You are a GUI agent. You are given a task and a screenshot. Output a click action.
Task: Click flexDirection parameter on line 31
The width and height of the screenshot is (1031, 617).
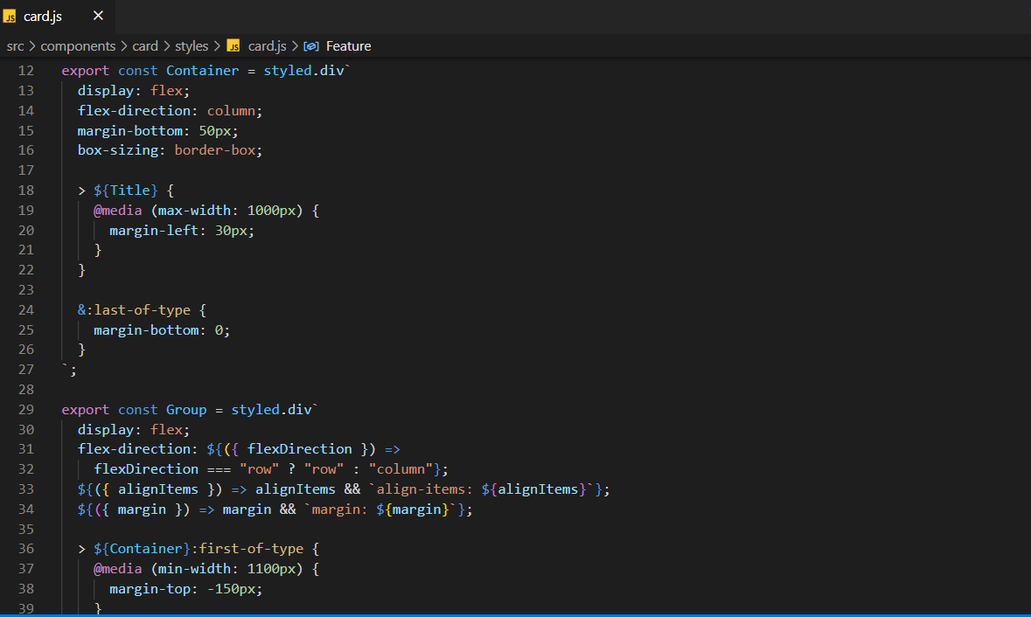tap(300, 449)
